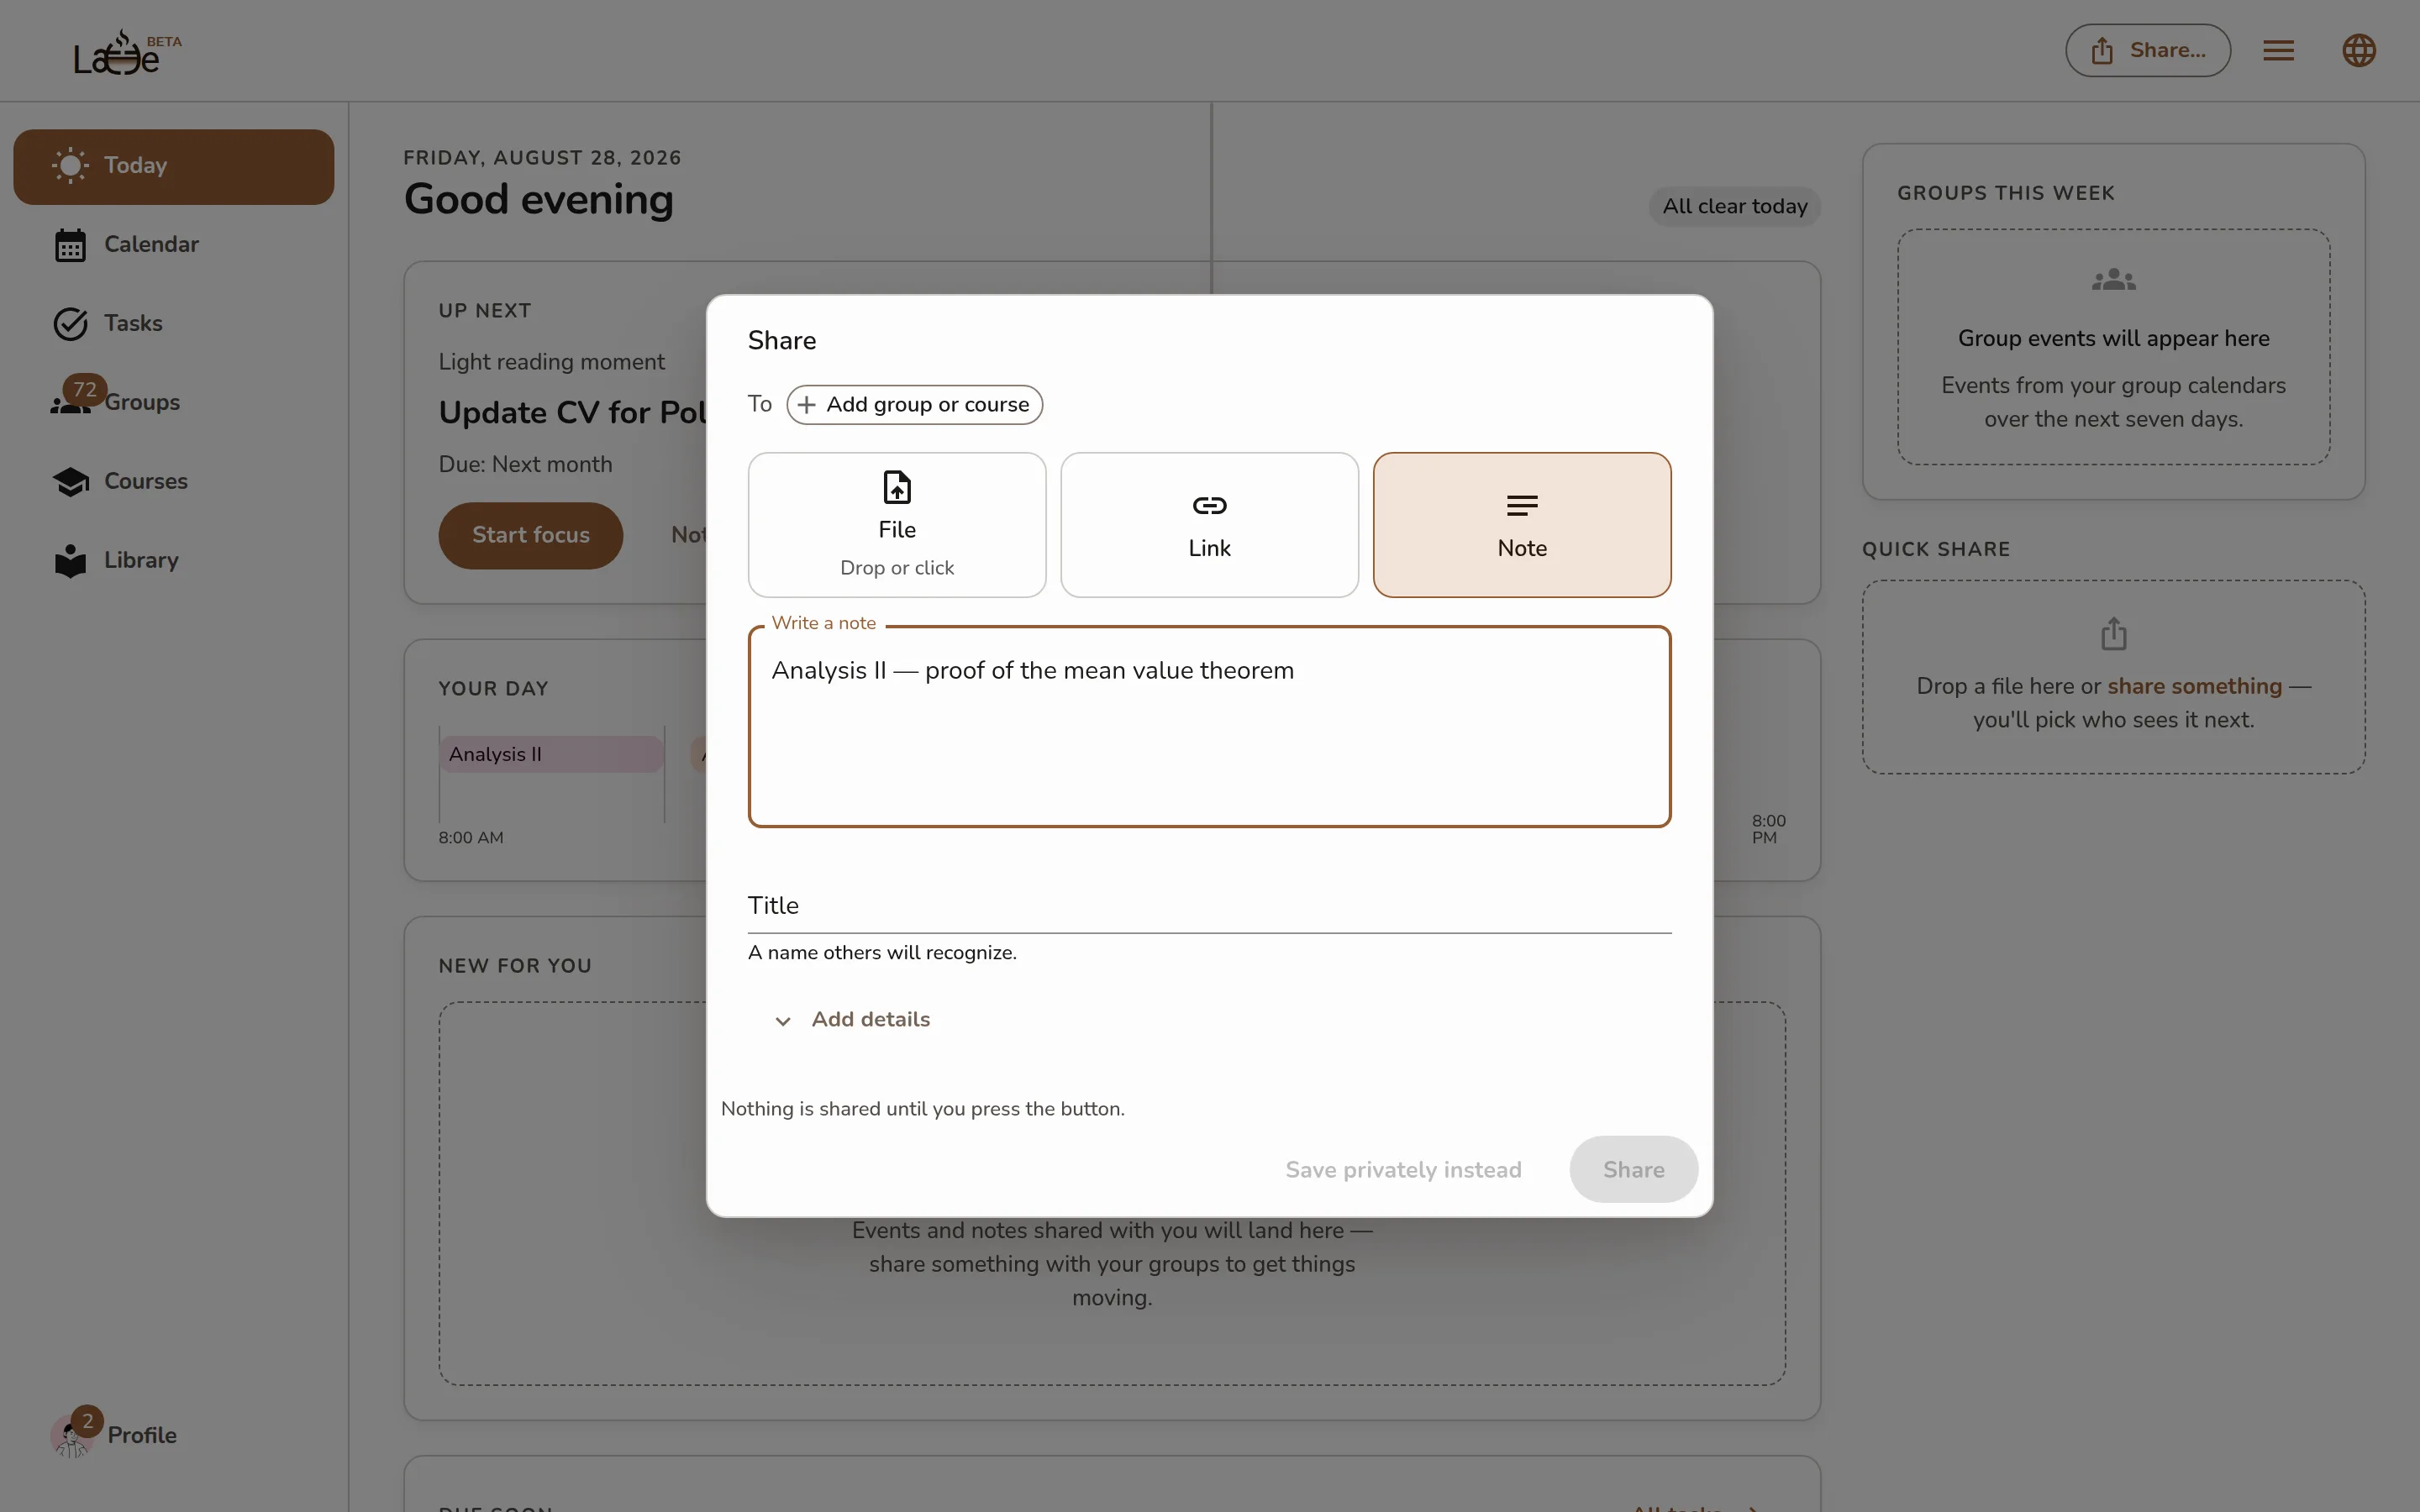Click the Good evening heading
The image size is (2420, 1512).
point(539,200)
